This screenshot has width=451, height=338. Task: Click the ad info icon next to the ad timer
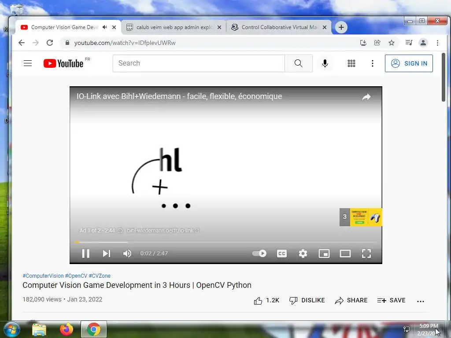pyautogui.click(x=120, y=231)
